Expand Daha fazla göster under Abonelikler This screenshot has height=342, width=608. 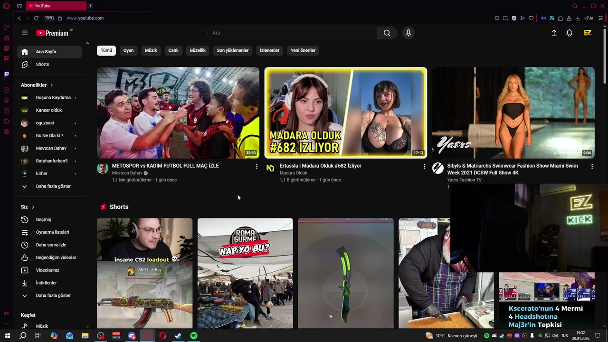click(x=49, y=186)
